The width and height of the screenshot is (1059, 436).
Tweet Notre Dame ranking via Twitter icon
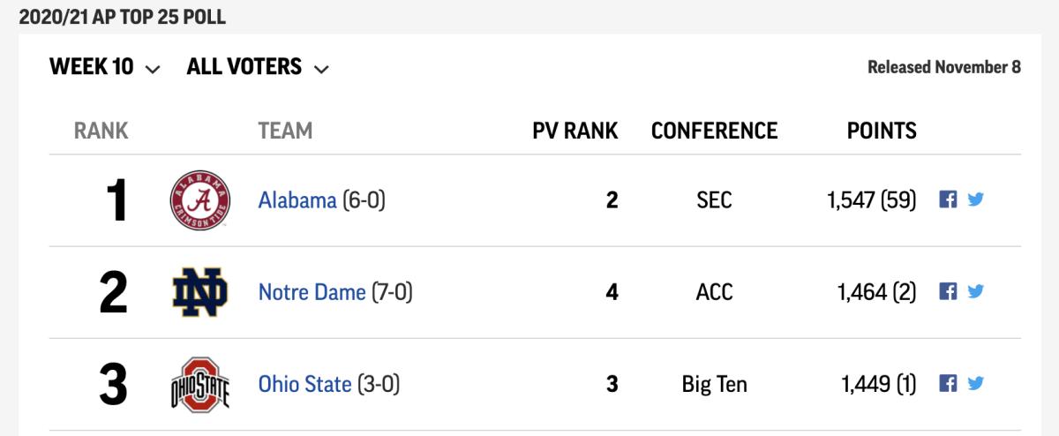click(x=975, y=291)
